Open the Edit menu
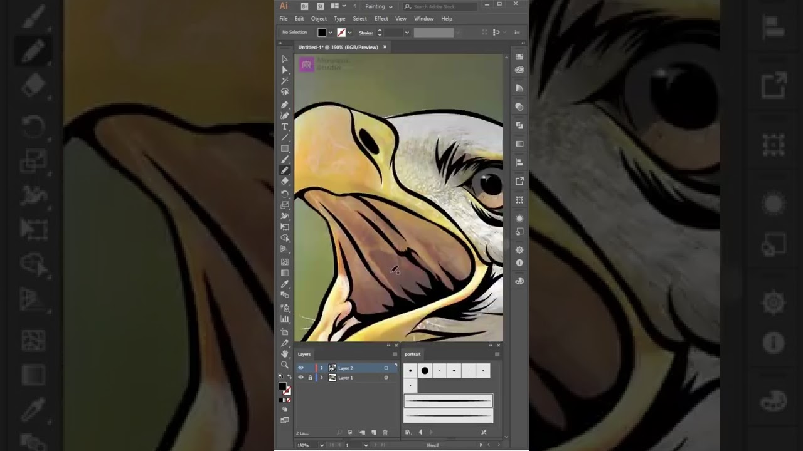This screenshot has height=451, width=803. pos(299,19)
